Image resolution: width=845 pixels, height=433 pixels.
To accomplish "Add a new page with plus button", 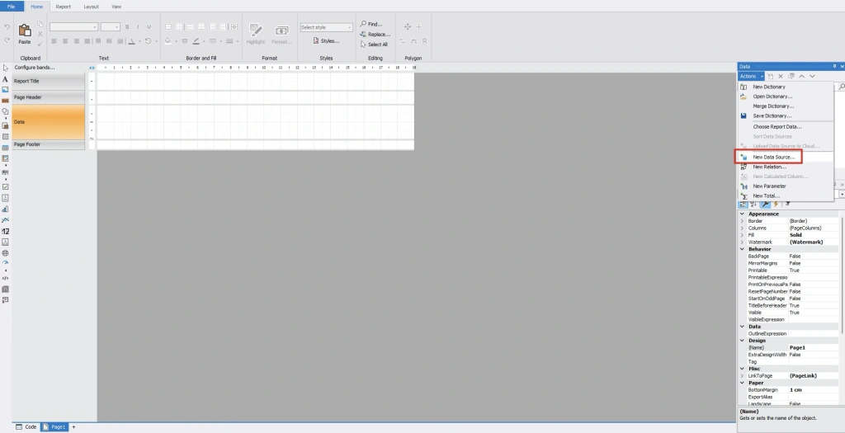I will coord(73,427).
